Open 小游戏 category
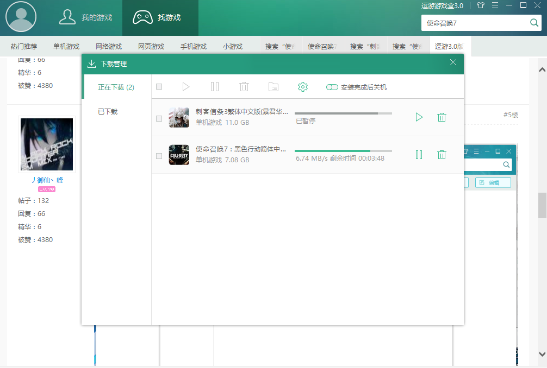This screenshot has height=368, width=547. click(233, 46)
